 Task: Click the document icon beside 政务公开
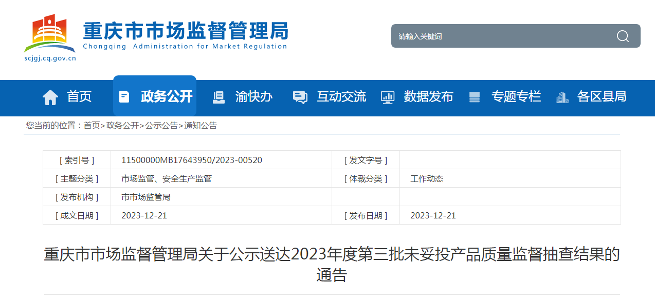coord(124,96)
